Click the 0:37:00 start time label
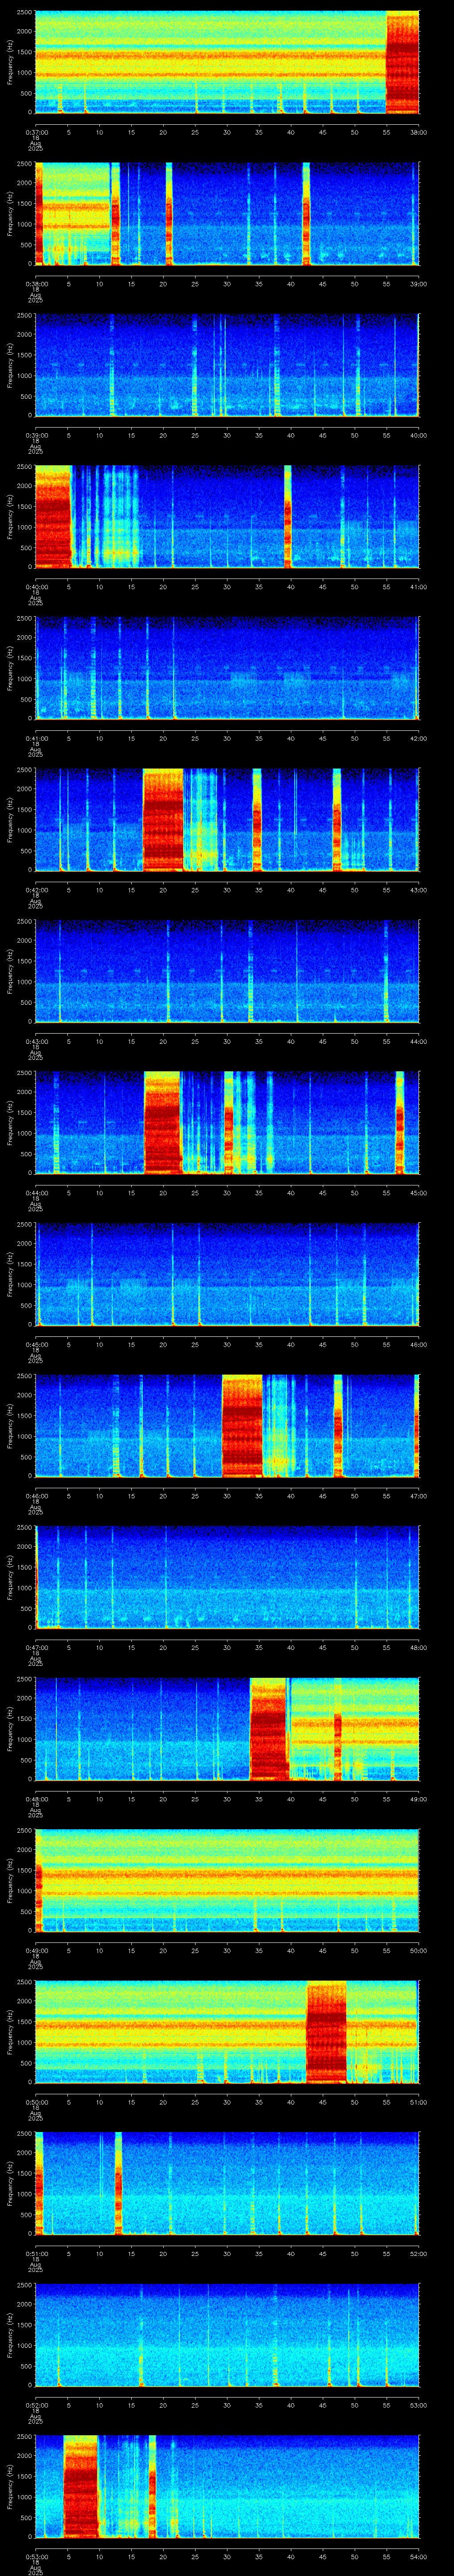This screenshot has width=454, height=2576. pos(36,132)
